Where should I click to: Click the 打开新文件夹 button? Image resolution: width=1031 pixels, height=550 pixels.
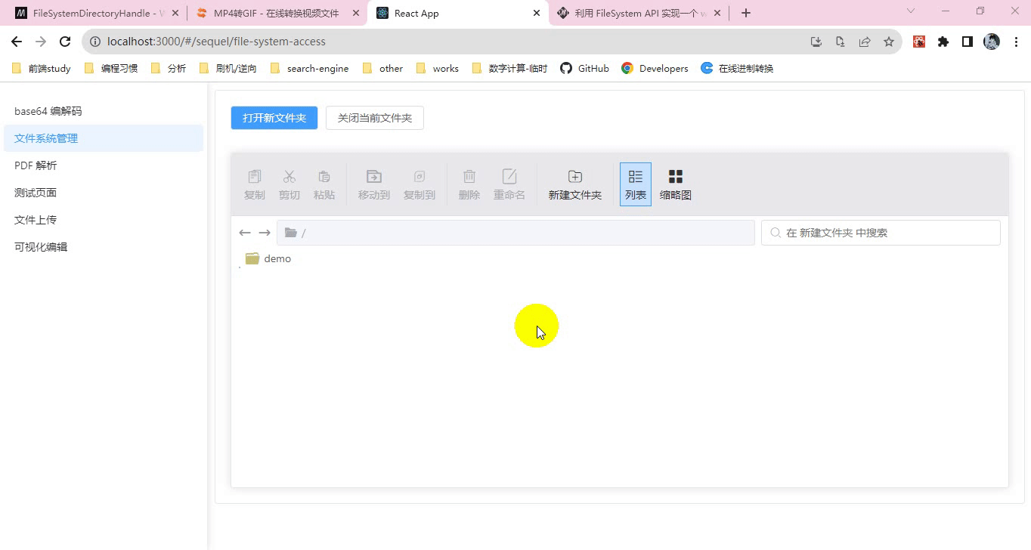(274, 118)
